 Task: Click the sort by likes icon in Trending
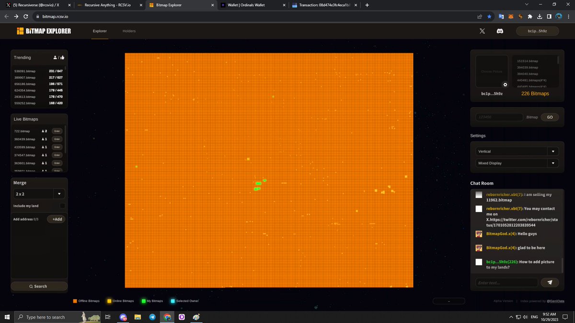pos(63,57)
